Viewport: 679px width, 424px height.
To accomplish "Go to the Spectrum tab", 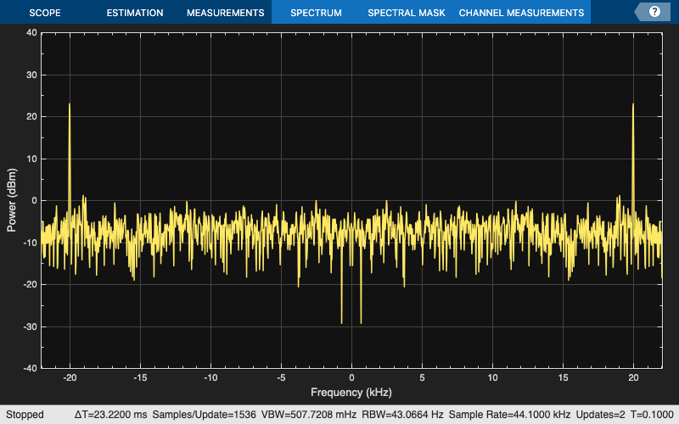I will pos(316,13).
